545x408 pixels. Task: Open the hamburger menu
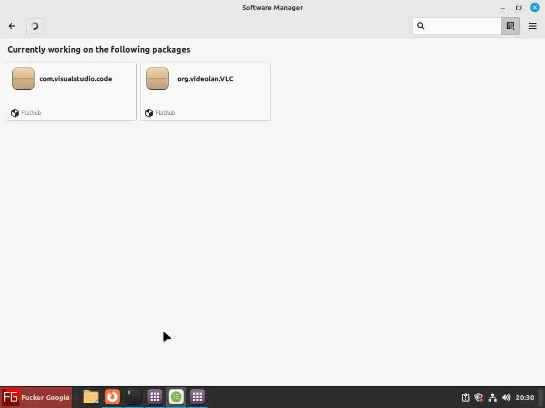point(532,26)
